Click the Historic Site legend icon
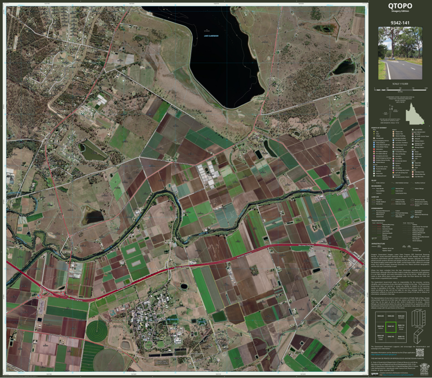 393,132
